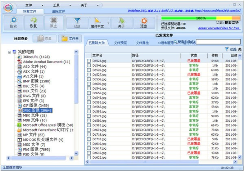The width and height of the screenshot is (245, 171).
Task: Click Repair corrupted files for free link
Action: [219, 28]
